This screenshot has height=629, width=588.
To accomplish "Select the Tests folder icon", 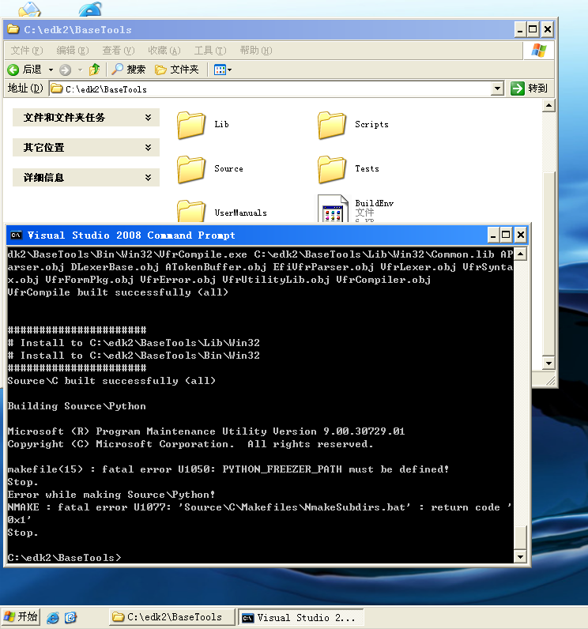I will pyautogui.click(x=332, y=169).
